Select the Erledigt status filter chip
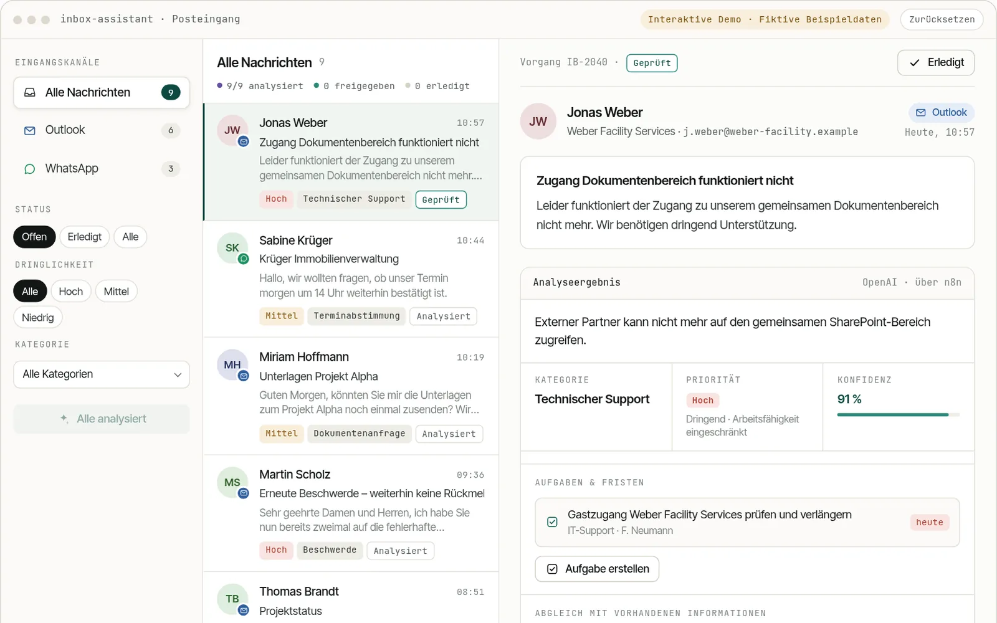The height and width of the screenshot is (623, 997). point(85,237)
